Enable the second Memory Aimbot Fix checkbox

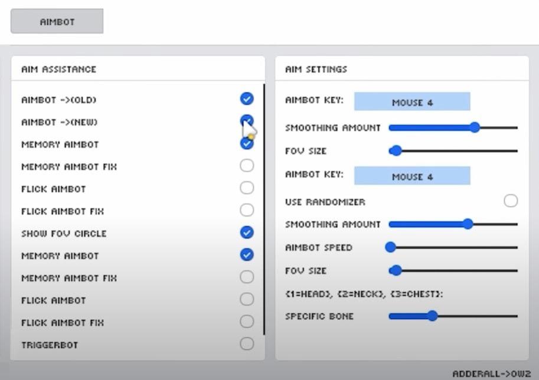click(x=247, y=277)
